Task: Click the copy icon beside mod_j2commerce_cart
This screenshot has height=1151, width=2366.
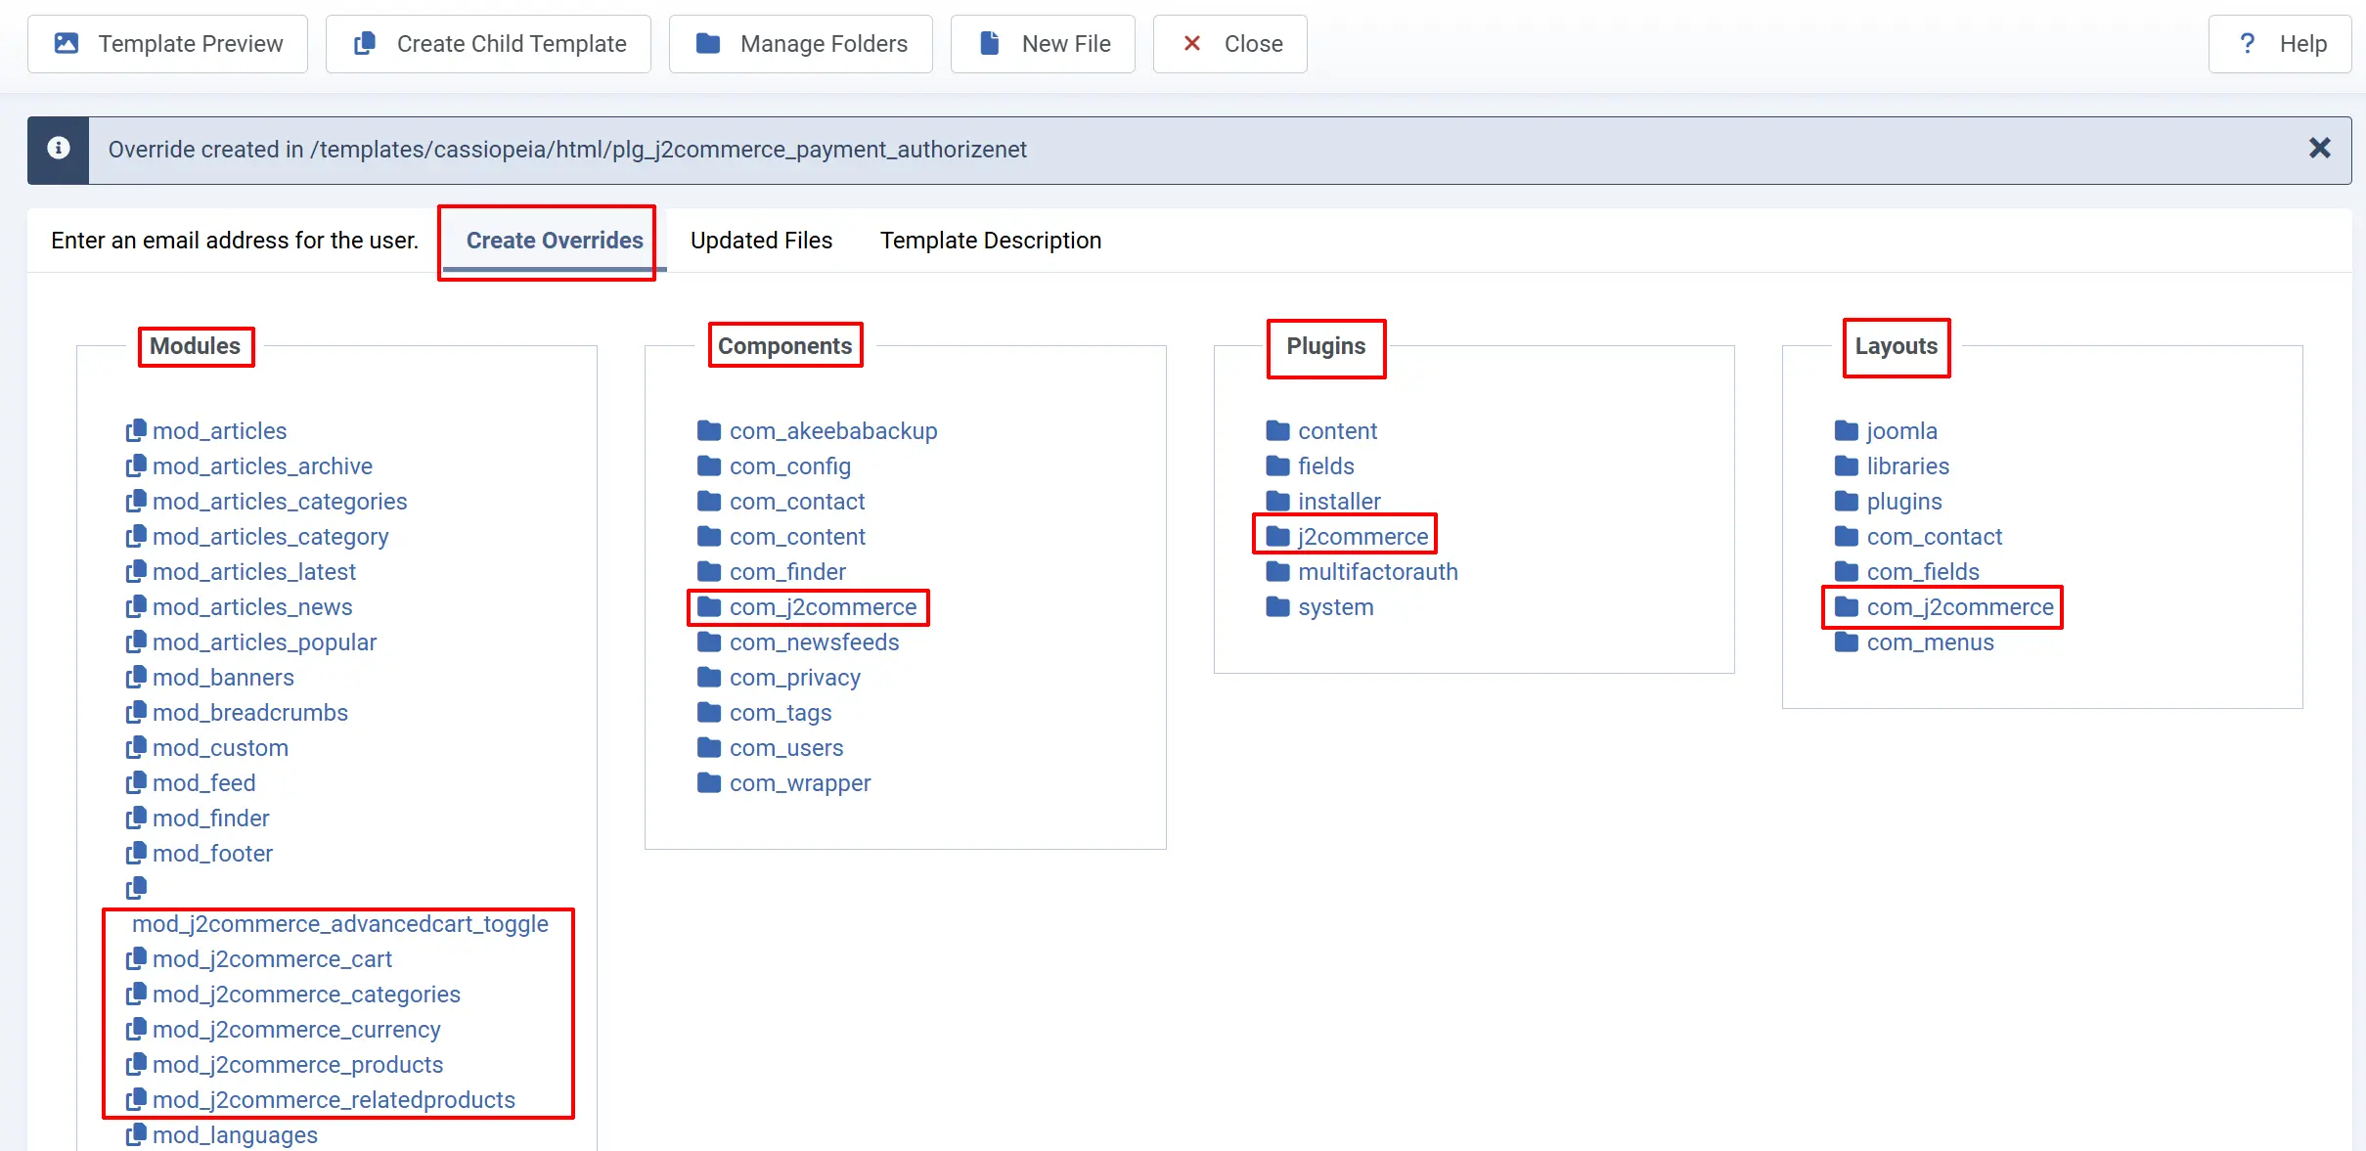Action: [x=136, y=958]
